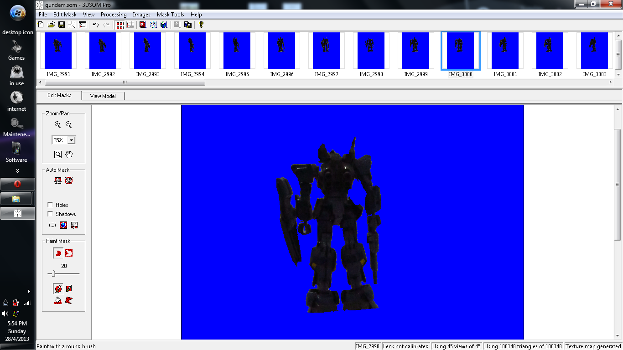Enable the Holes checkbox

tap(50, 205)
